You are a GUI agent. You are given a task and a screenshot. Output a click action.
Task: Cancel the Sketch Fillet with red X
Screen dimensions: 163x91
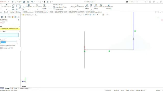(x=1, y=23)
